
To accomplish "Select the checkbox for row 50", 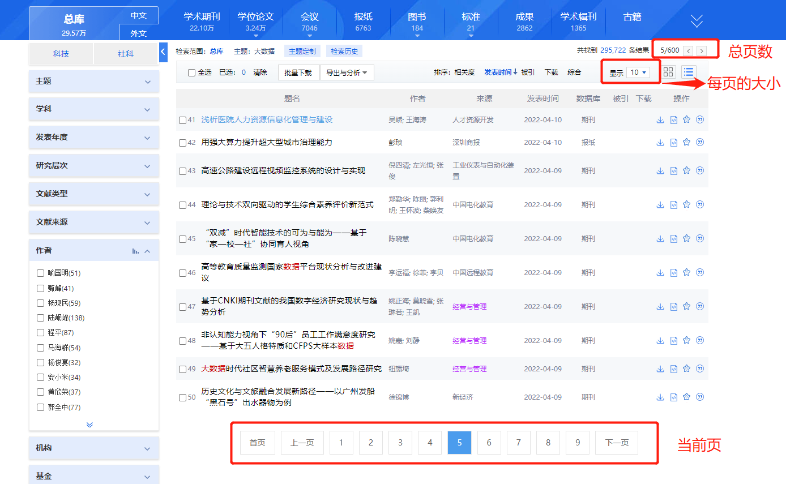I will click(x=182, y=397).
